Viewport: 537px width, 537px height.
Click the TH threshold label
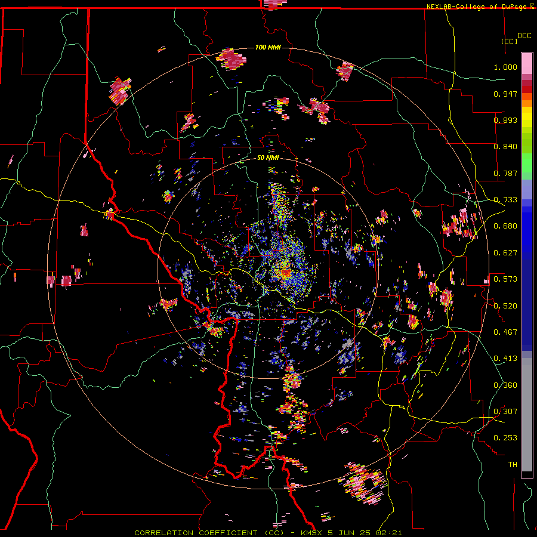click(513, 465)
